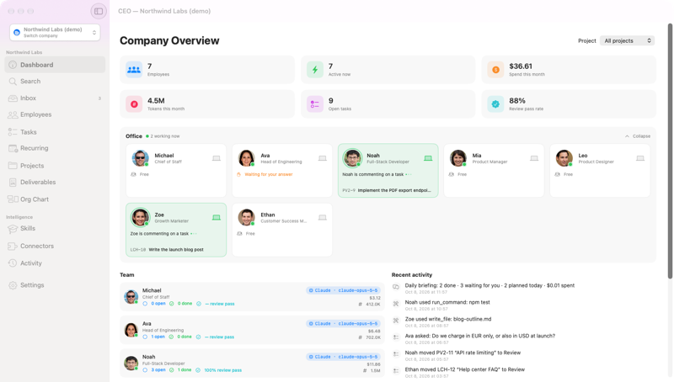Open the All projects dropdown
This screenshot has width=674, height=382.
[x=627, y=40]
